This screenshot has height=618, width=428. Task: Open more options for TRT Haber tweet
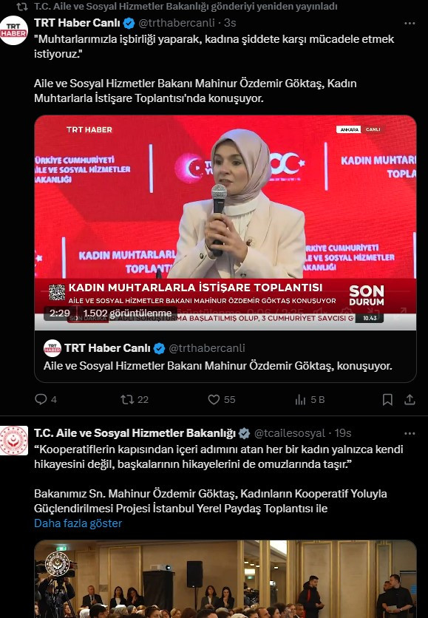(410, 23)
